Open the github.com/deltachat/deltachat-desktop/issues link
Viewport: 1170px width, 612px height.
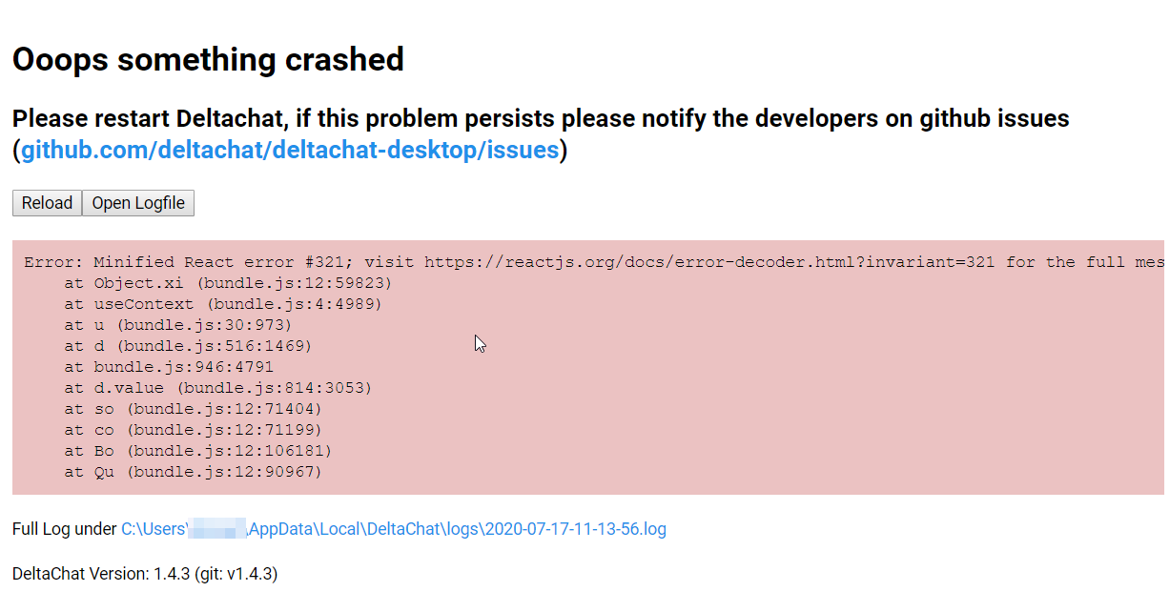(290, 150)
